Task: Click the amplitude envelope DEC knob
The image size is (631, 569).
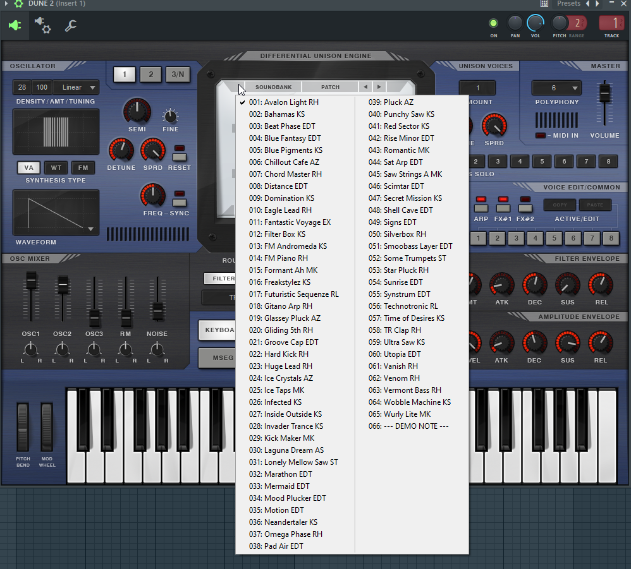Action: click(535, 343)
